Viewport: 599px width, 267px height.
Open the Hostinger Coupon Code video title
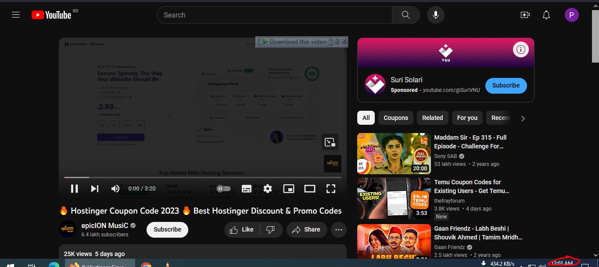pos(200,211)
